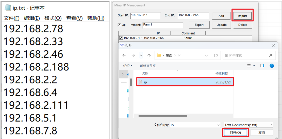282x139 pixels.
Task: Go up one folder level
Action: (149, 55)
